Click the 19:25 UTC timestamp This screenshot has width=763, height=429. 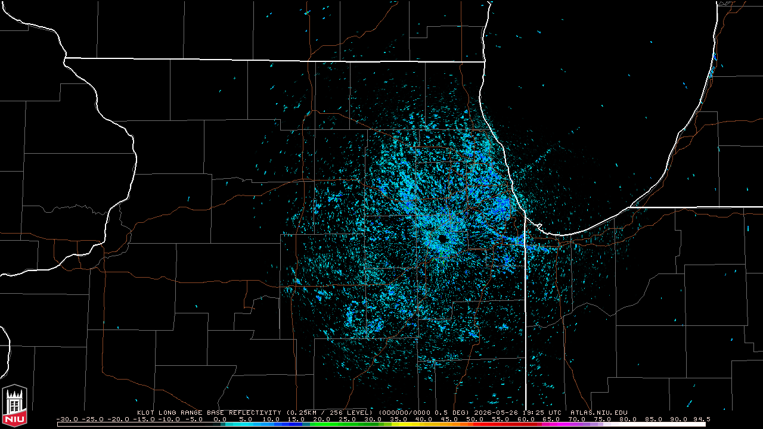click(x=541, y=412)
